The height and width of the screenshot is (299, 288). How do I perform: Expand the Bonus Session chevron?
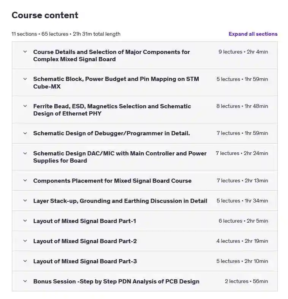point(25,281)
